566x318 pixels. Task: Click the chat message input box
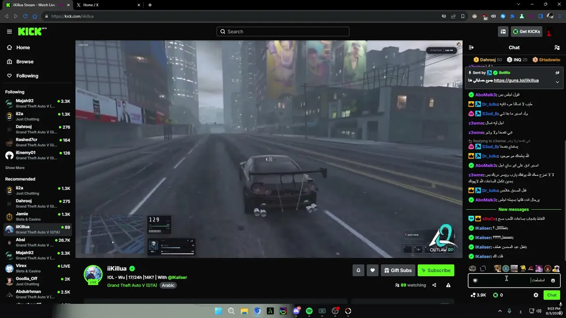pos(514,280)
